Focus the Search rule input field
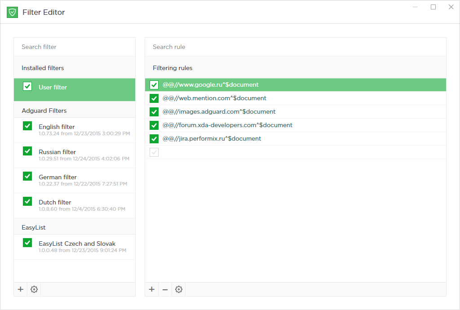This screenshot has width=460, height=310. point(296,47)
